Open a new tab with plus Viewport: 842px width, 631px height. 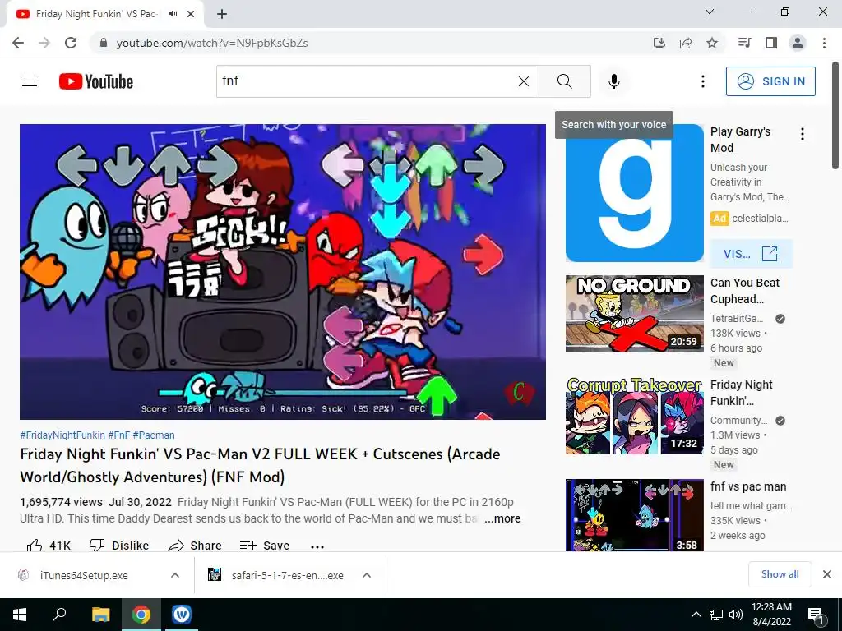222,14
